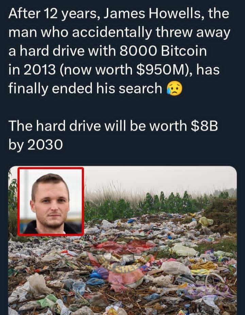Click the "CHE" lettering on the wrapper
This screenshot has height=315, width=245.
pos(128,269)
